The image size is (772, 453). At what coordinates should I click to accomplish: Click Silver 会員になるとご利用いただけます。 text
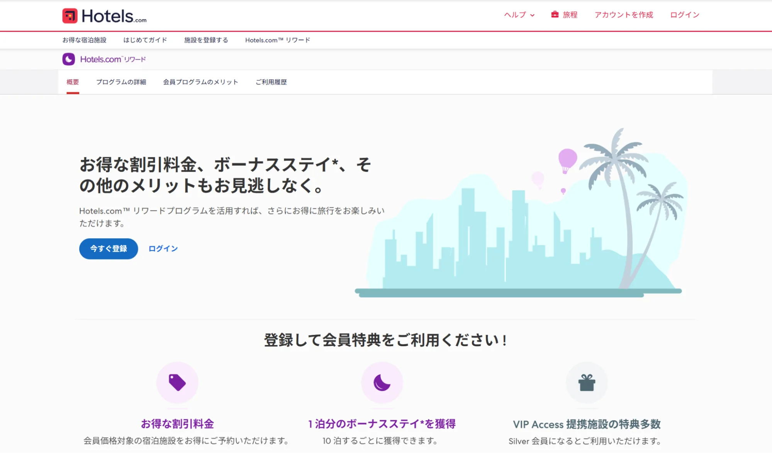(585, 441)
